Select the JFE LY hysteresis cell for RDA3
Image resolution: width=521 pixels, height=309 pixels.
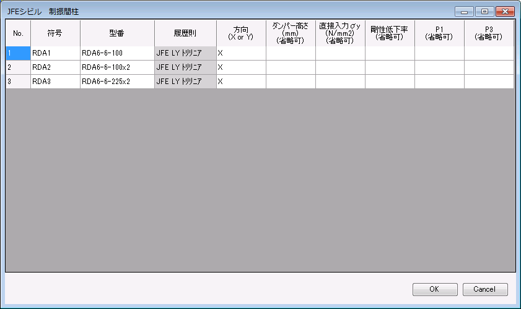point(185,82)
